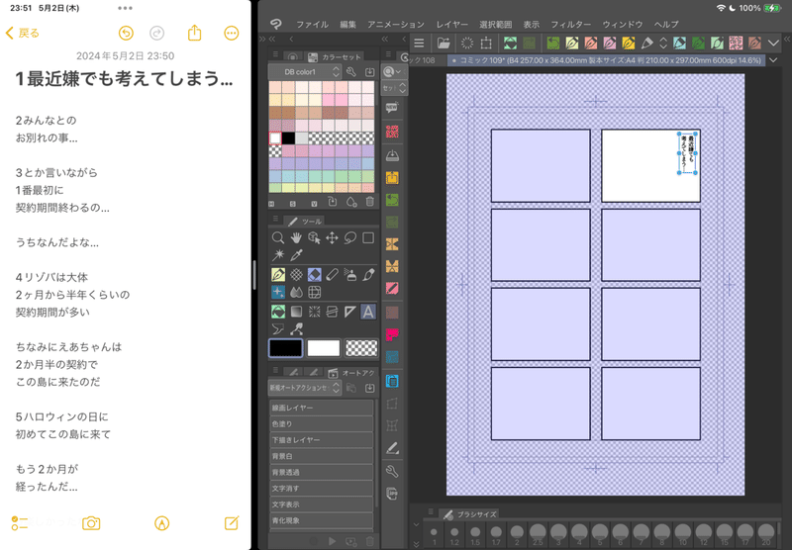
Task: Click the up-down stepper in command bar
Action: pyautogui.click(x=663, y=44)
